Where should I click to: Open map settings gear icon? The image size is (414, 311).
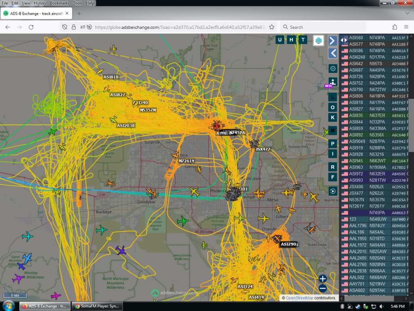coord(333,68)
